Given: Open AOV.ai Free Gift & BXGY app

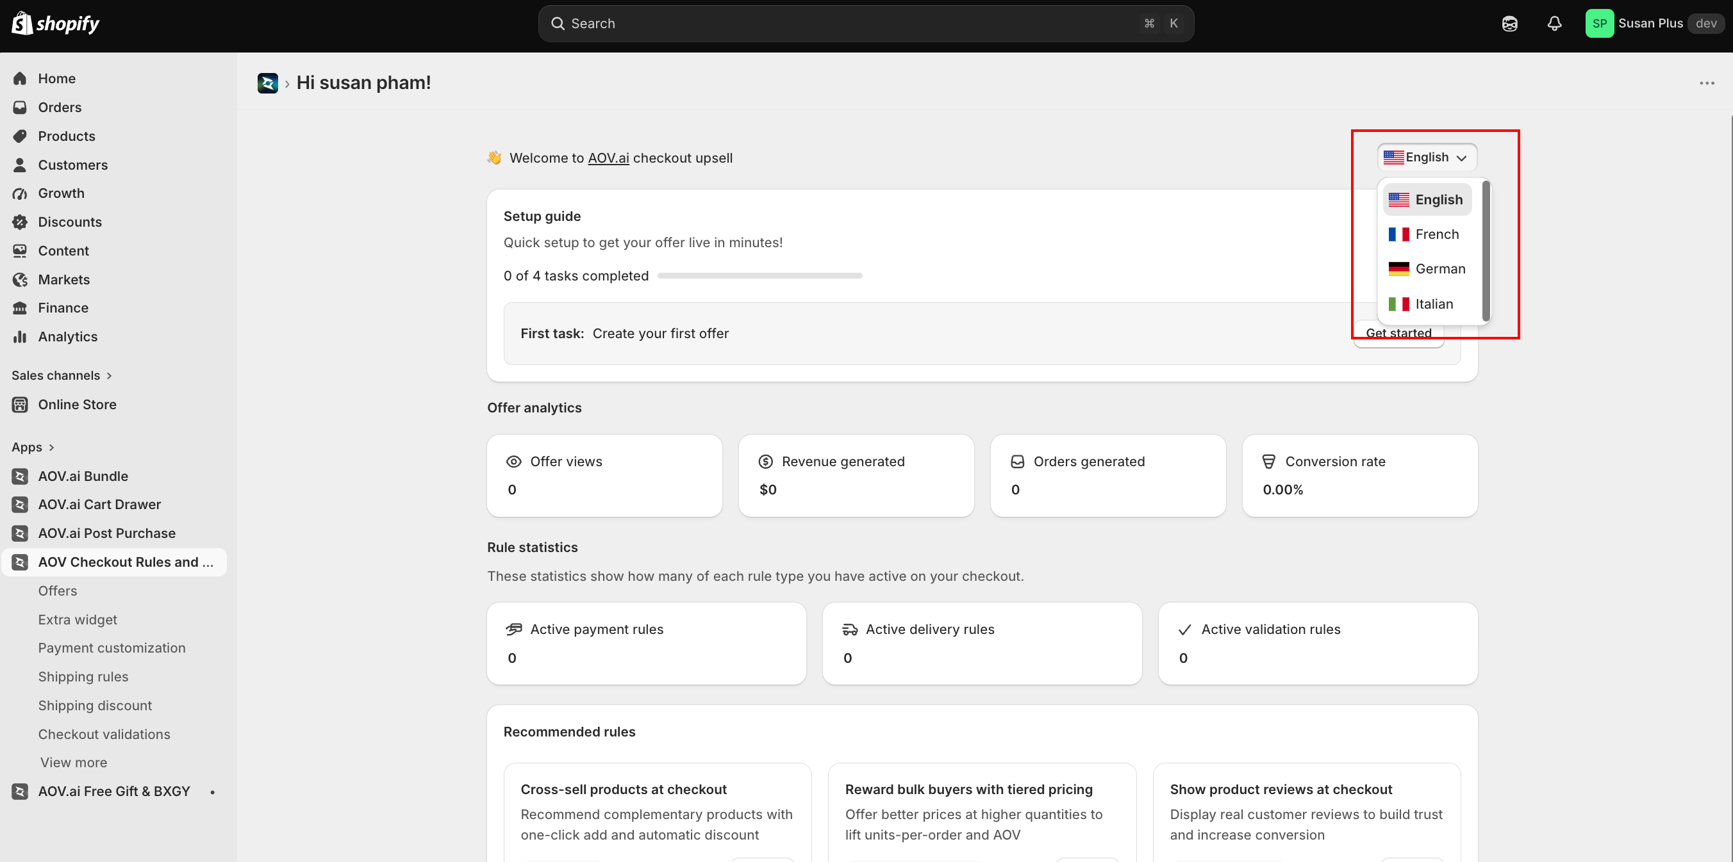Looking at the screenshot, I should click(x=114, y=792).
